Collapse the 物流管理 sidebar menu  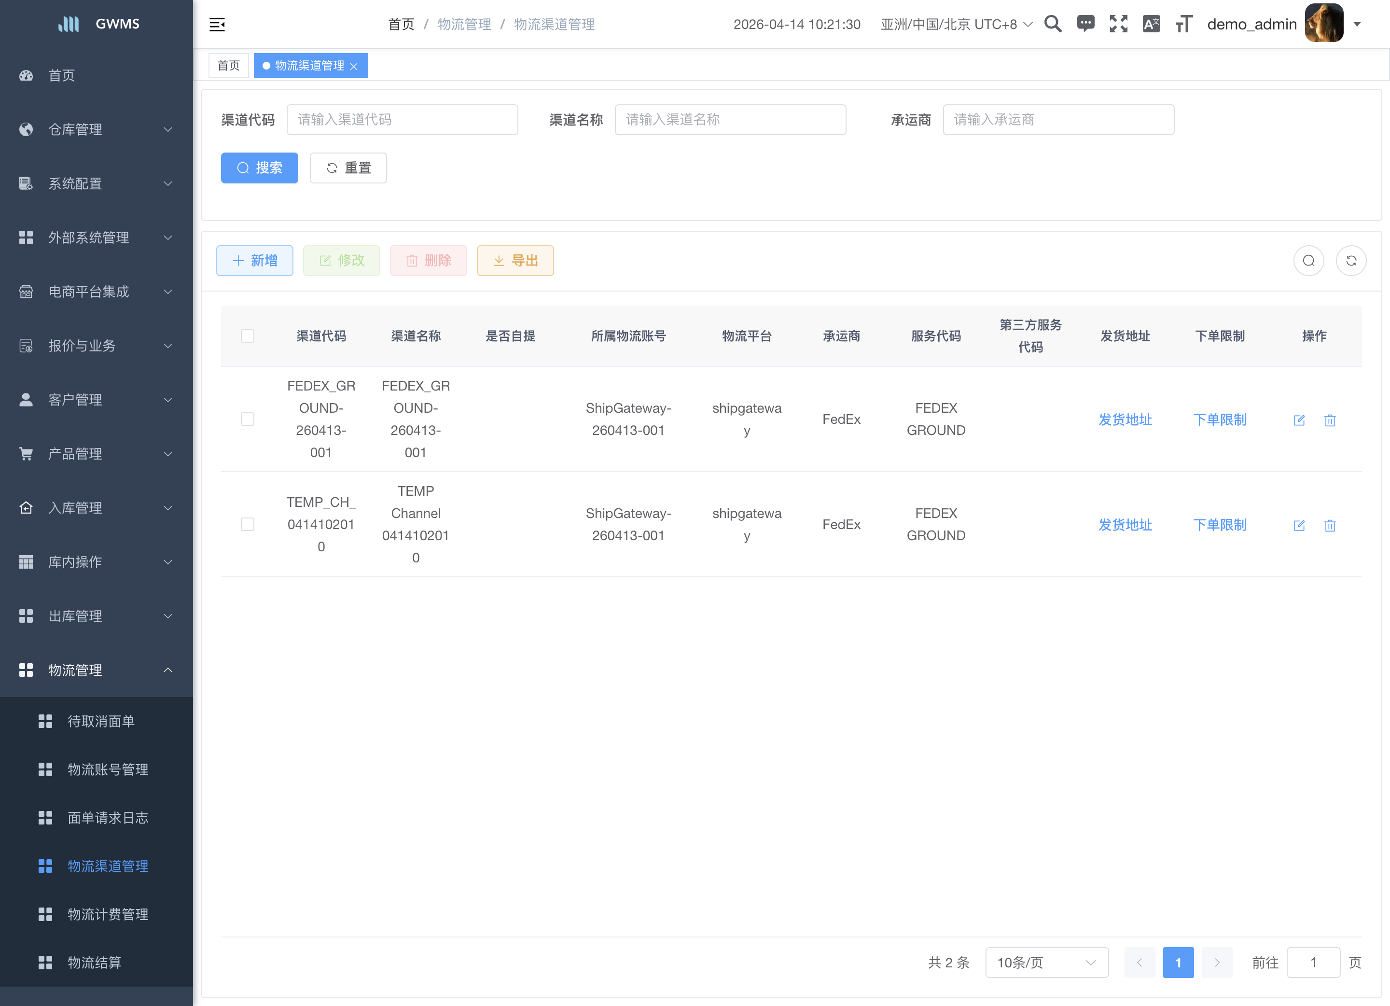click(97, 670)
